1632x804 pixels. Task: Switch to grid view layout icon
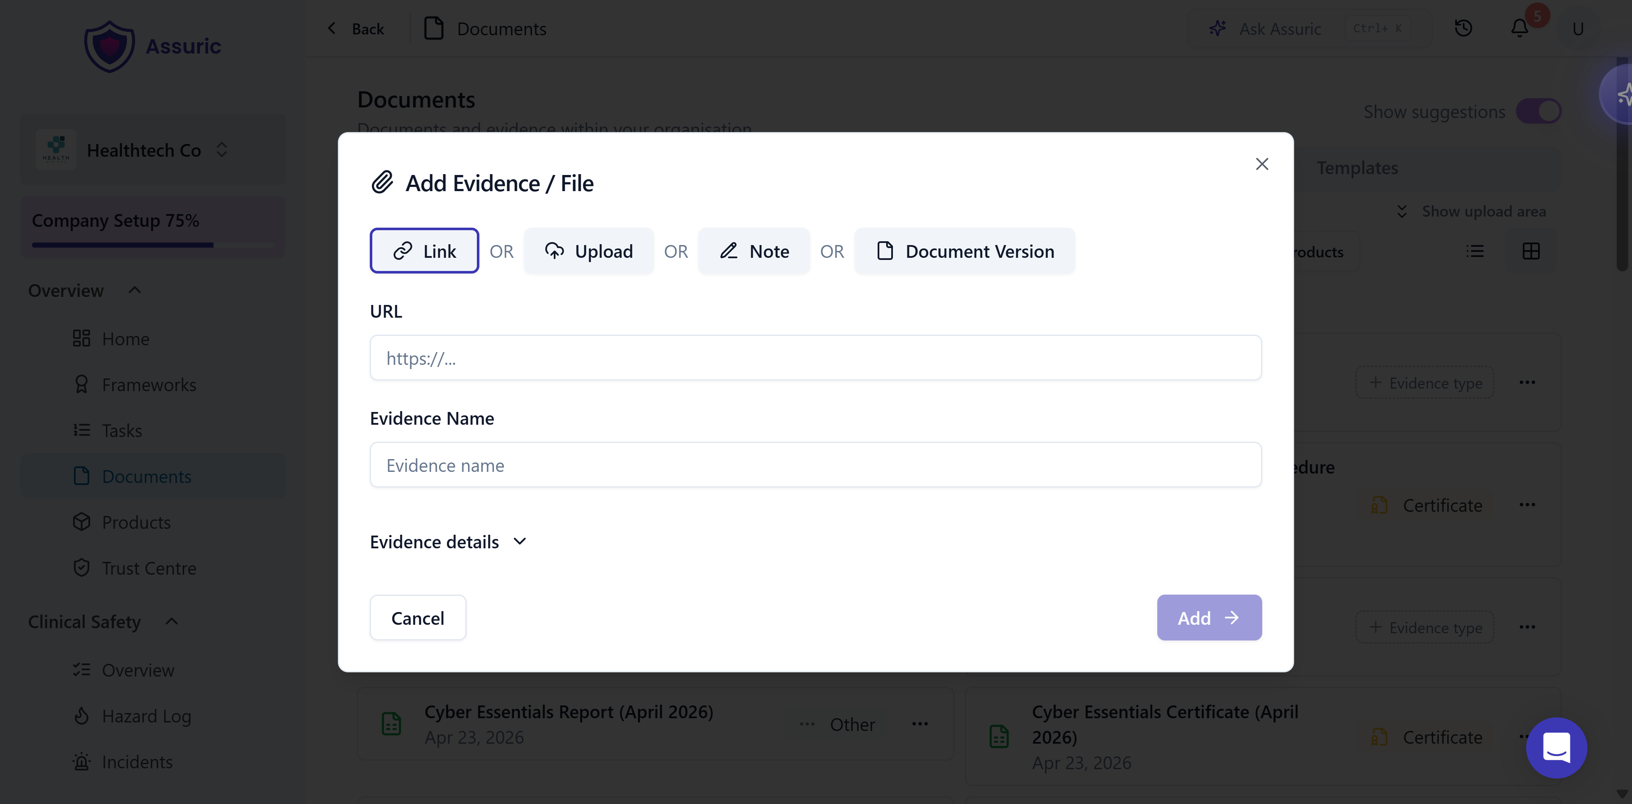click(1530, 251)
